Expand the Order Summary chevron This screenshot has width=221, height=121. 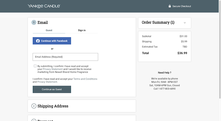(x=185, y=23)
